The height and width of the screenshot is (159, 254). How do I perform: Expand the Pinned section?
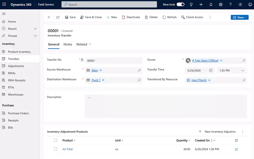[x=36, y=36]
